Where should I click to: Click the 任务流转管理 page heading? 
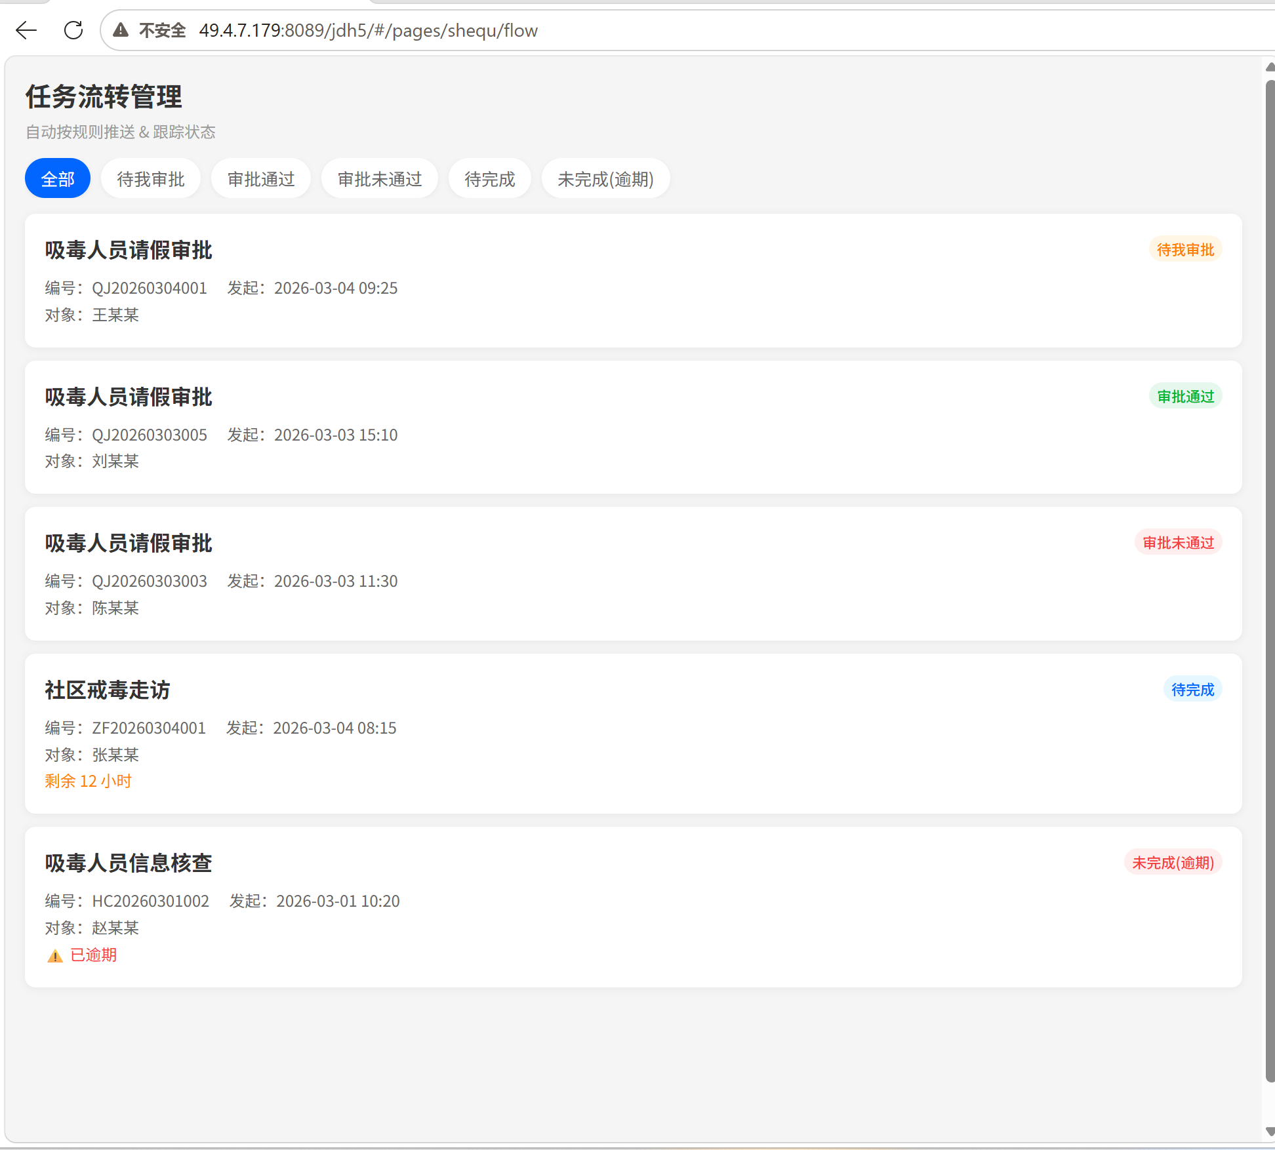(x=104, y=97)
